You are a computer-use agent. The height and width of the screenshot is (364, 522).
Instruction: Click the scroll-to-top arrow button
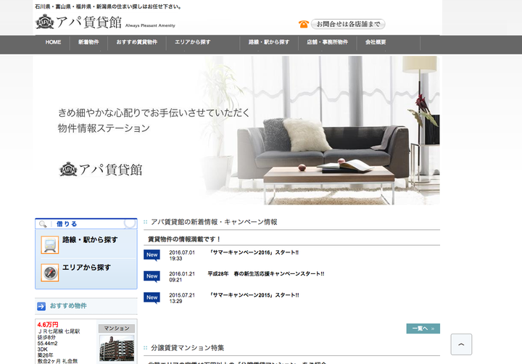461,344
